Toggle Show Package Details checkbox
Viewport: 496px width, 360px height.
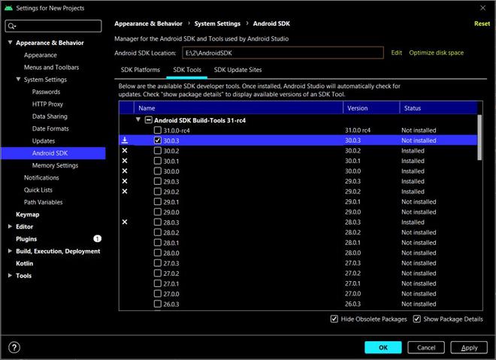(x=417, y=319)
